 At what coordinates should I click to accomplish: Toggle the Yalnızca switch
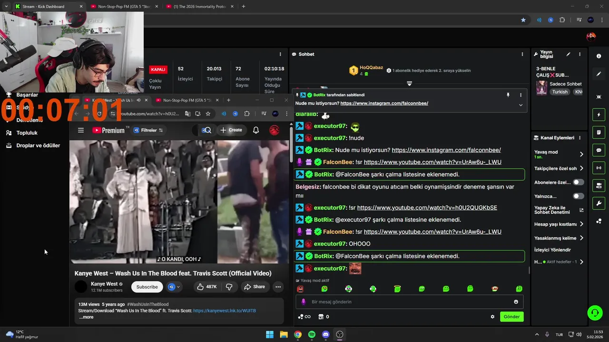click(x=578, y=196)
